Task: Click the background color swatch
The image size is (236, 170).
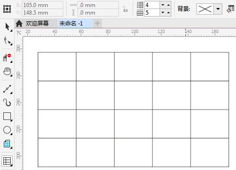Action: 205,9
